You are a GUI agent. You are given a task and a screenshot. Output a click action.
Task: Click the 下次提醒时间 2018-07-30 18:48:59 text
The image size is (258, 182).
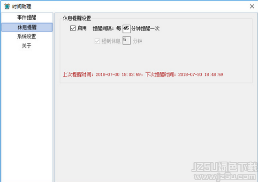[184, 75]
